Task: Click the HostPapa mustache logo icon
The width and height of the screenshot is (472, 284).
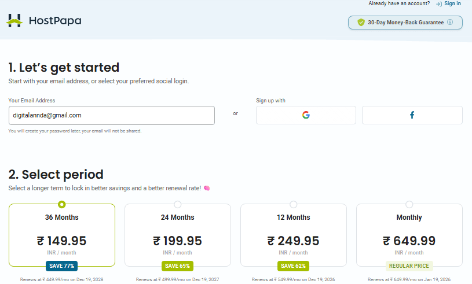Action: (x=14, y=21)
